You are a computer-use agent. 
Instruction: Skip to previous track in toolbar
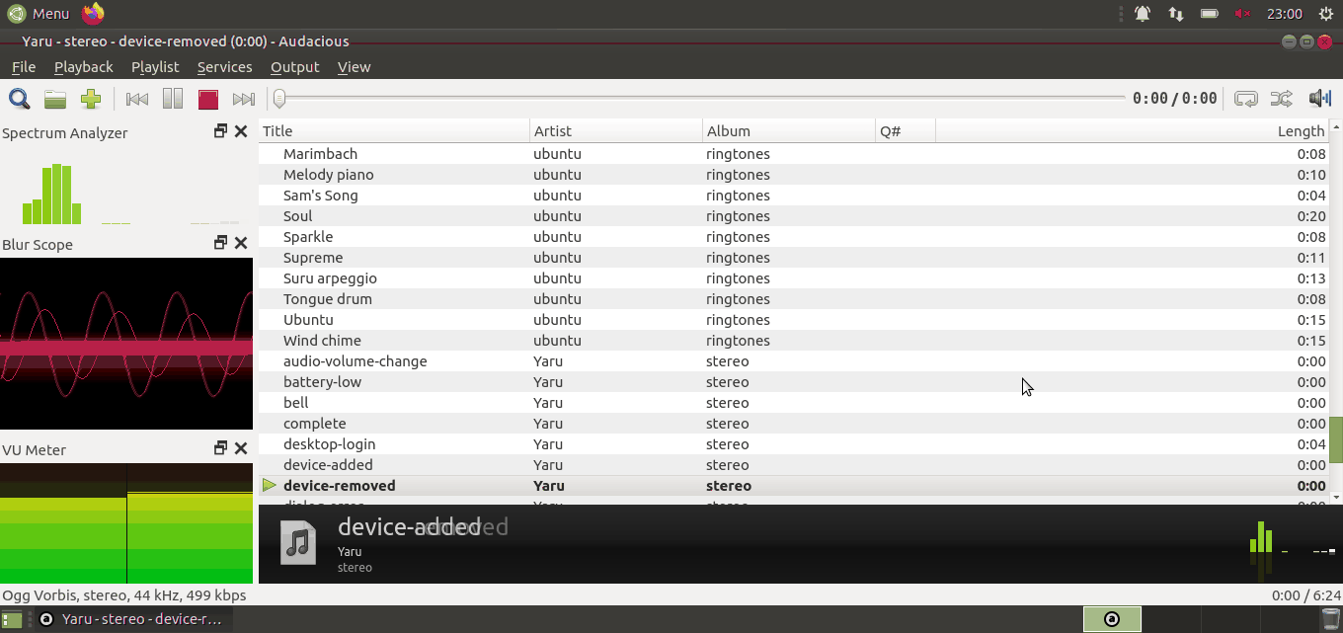[137, 99]
